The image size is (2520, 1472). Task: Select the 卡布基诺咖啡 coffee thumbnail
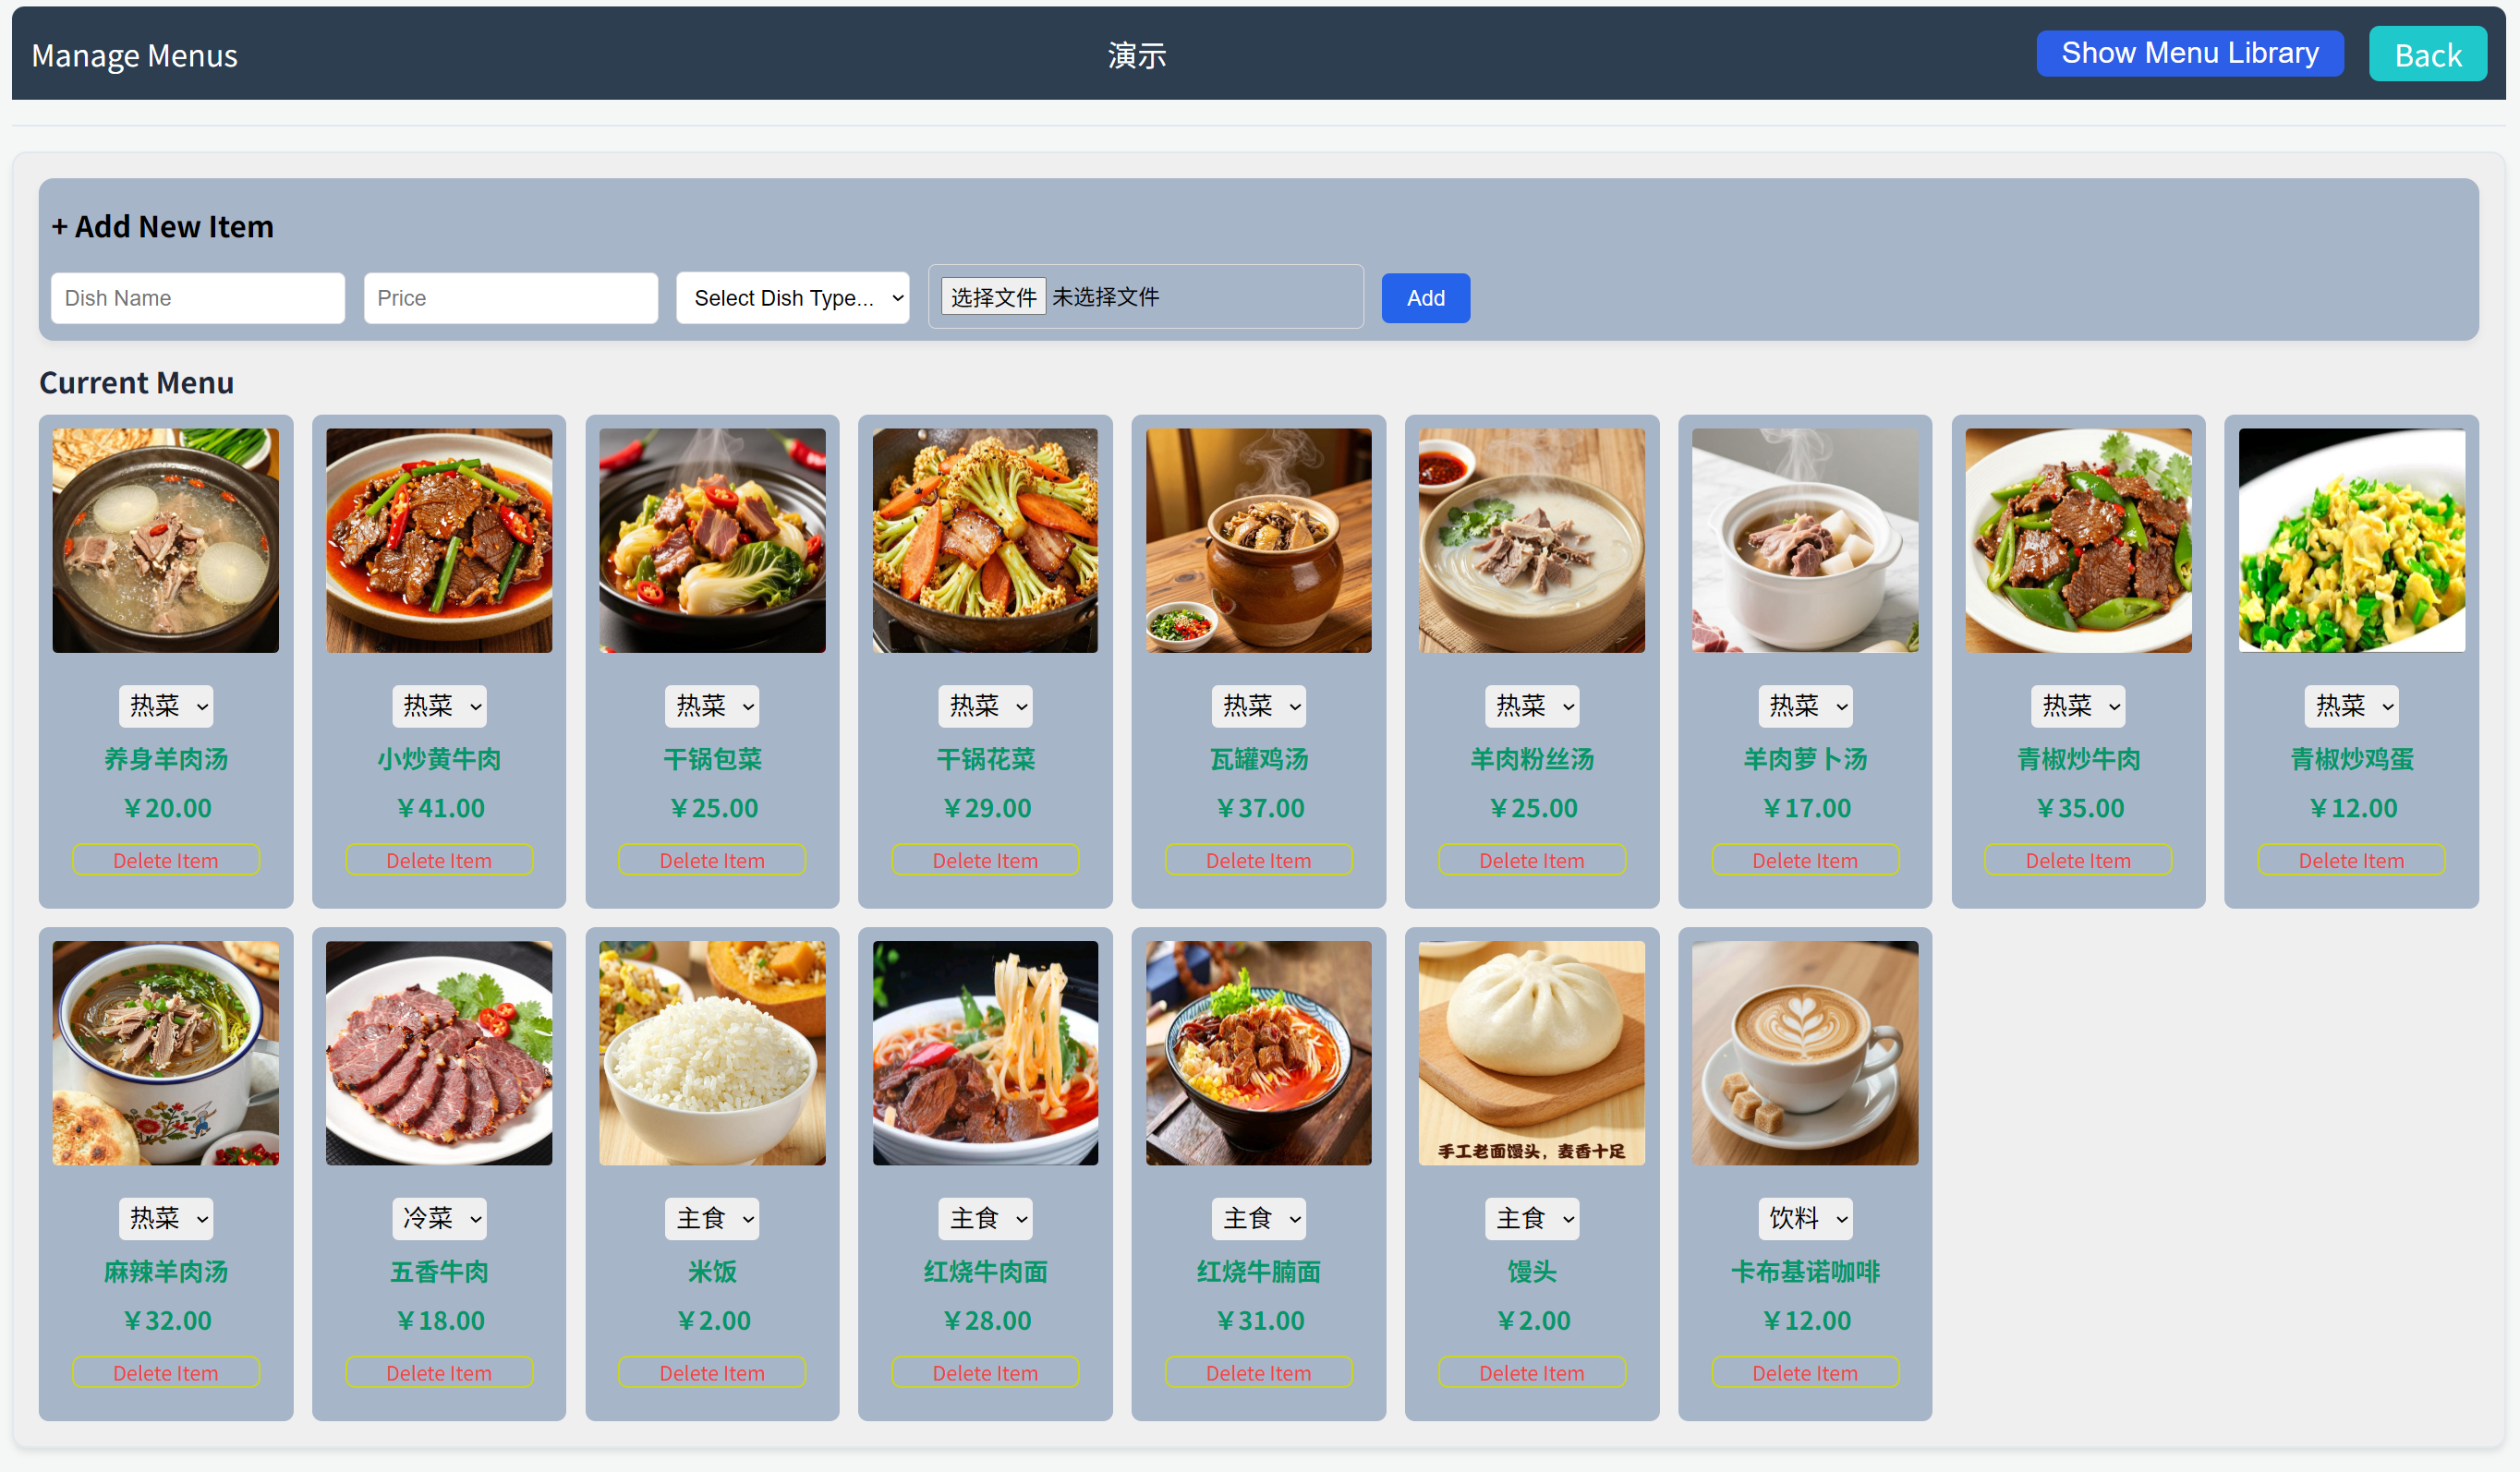[x=1804, y=1052]
